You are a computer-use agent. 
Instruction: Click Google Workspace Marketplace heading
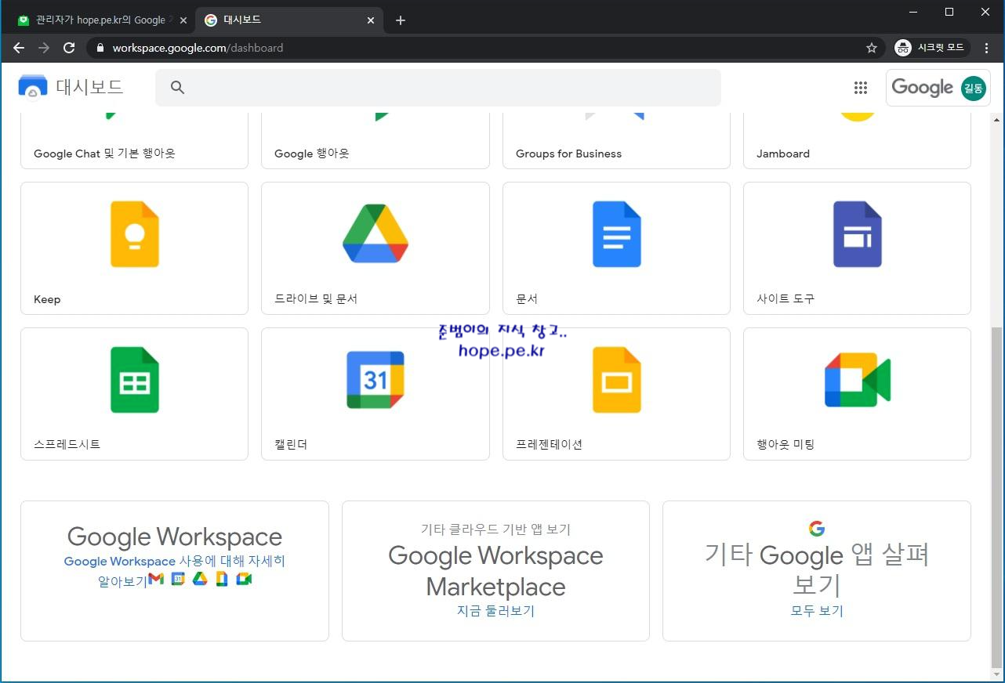pyautogui.click(x=495, y=571)
